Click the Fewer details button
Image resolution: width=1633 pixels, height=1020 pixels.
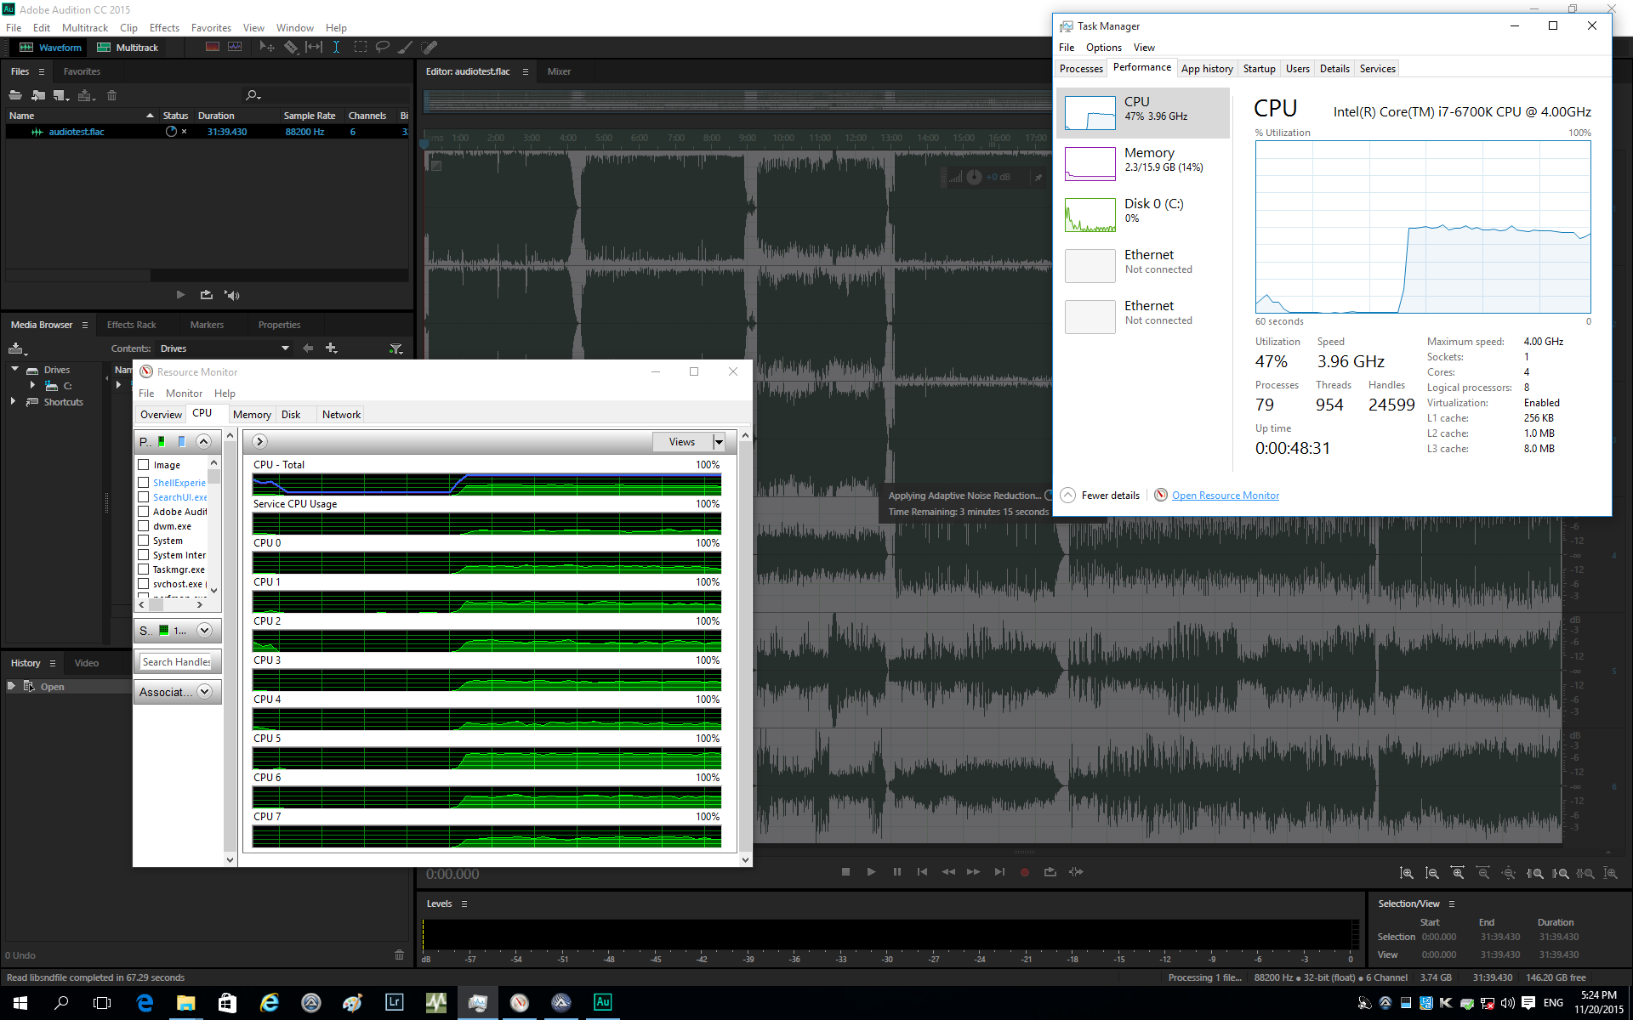(x=1101, y=496)
